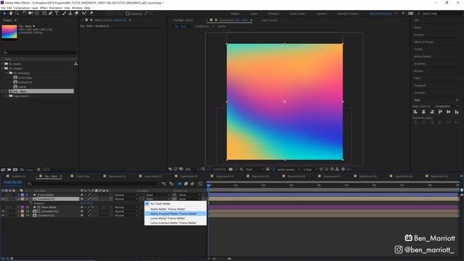Open Graph Editor in timeline header
Image resolution: width=464 pixels, height=261 pixels.
tap(201, 183)
